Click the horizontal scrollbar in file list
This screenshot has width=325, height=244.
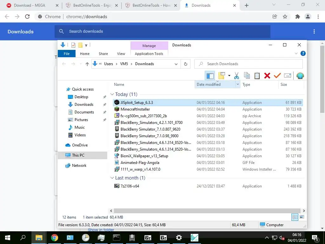click(x=207, y=211)
